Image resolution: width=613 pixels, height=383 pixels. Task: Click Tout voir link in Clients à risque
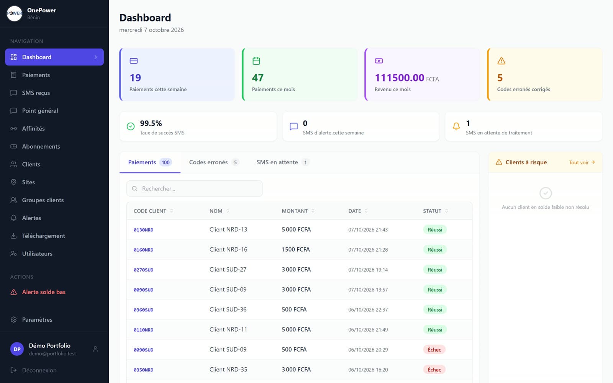(582, 162)
